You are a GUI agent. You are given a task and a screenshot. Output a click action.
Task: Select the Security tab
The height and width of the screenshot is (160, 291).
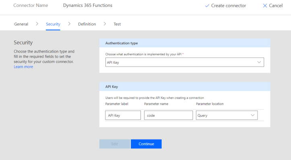point(53,24)
